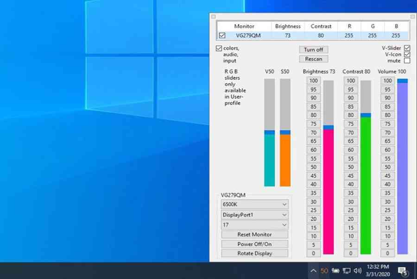
Task: Open the battery power tray icon
Action: 335,271
